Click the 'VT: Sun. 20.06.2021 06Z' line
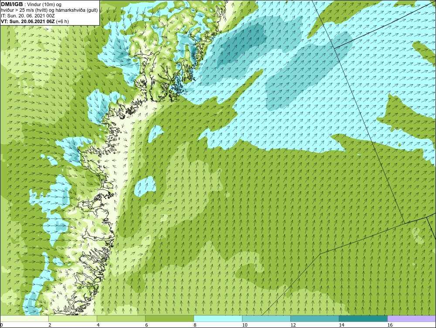The image size is (436, 328). (x=35, y=21)
